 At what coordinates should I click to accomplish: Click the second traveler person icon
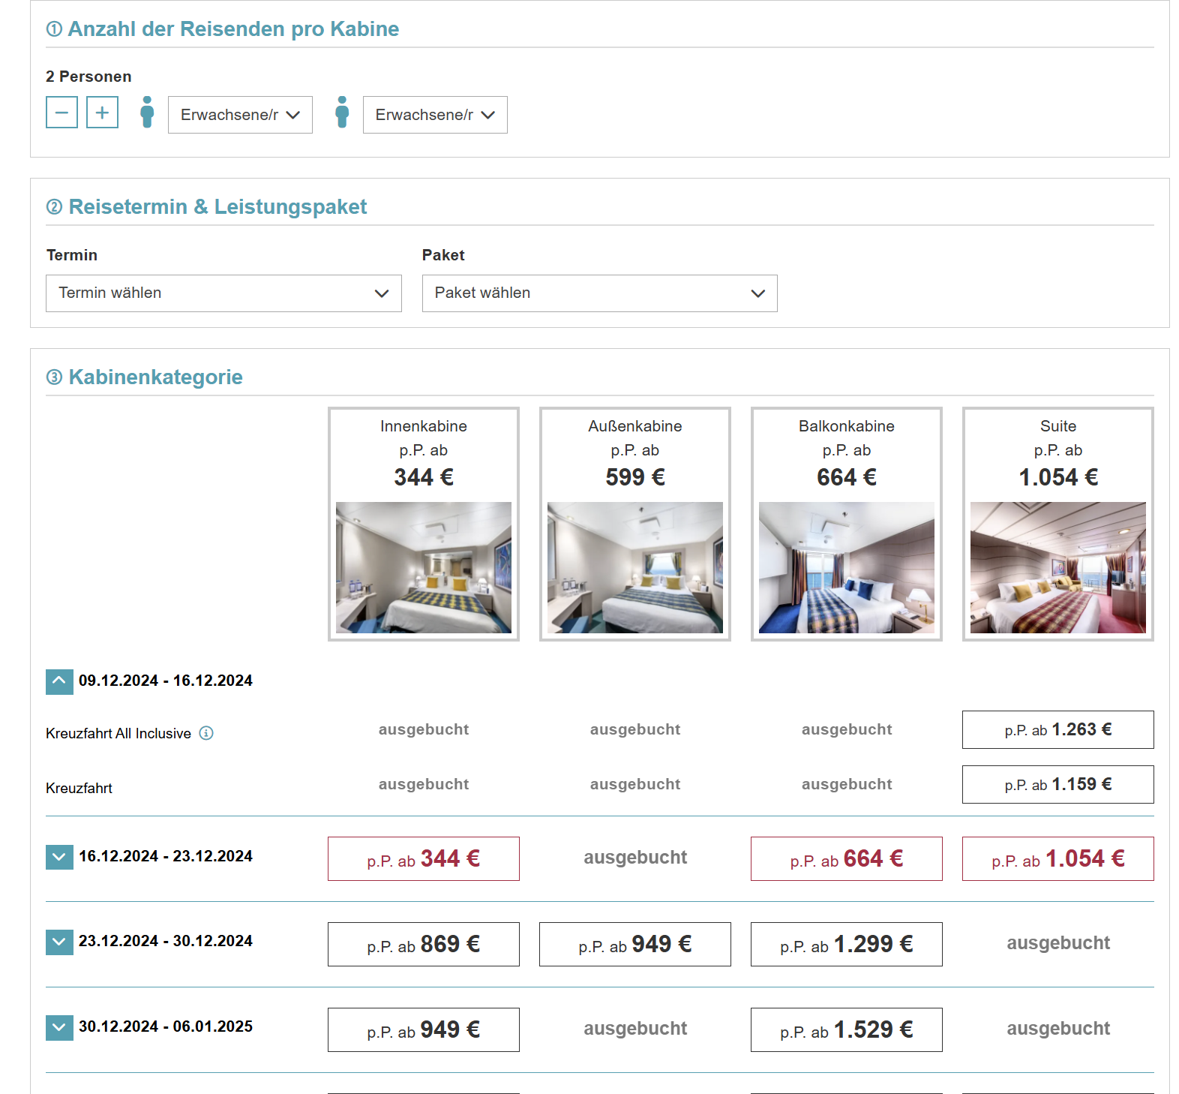click(x=342, y=113)
